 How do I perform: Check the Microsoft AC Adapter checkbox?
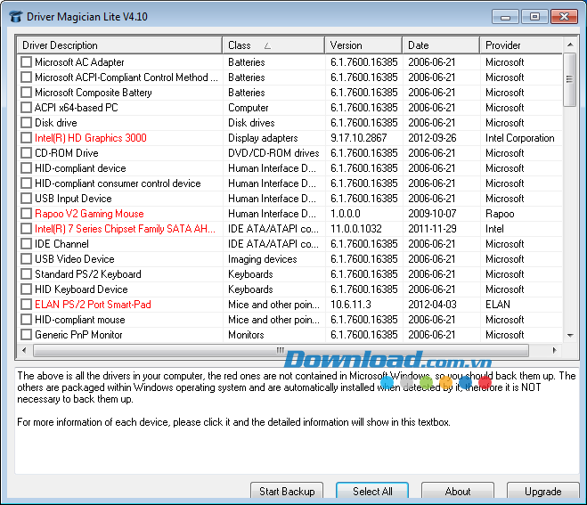point(26,61)
